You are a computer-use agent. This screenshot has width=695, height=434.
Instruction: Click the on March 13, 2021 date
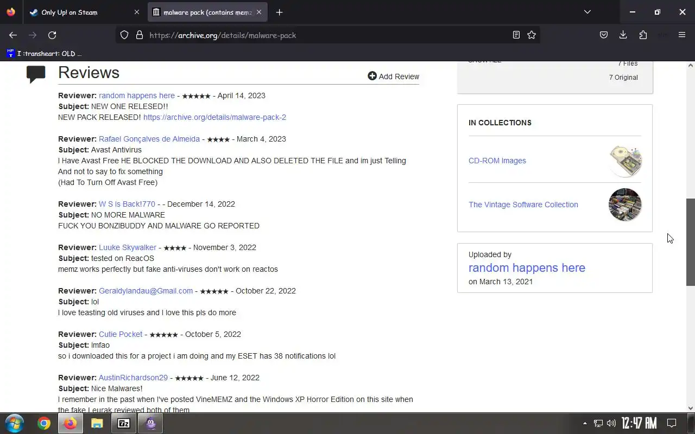501,282
